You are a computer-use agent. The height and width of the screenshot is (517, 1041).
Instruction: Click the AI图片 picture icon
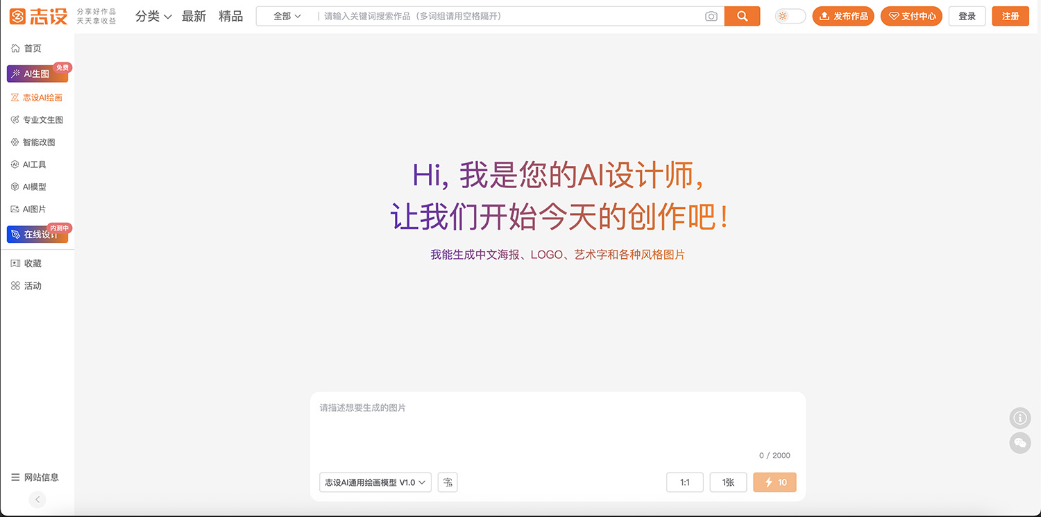(x=15, y=209)
